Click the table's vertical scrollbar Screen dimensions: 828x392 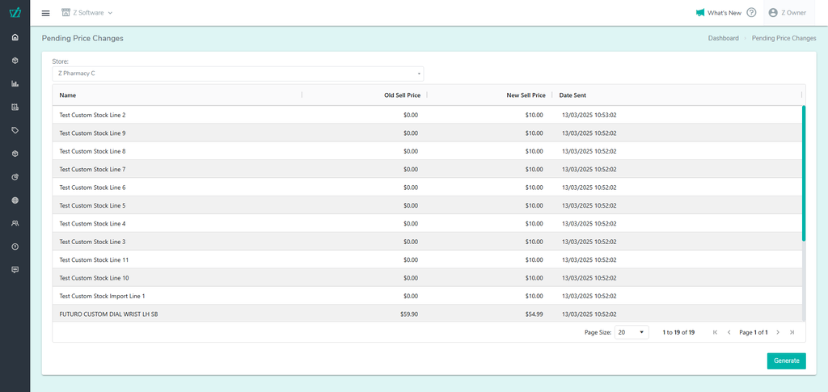coord(803,173)
